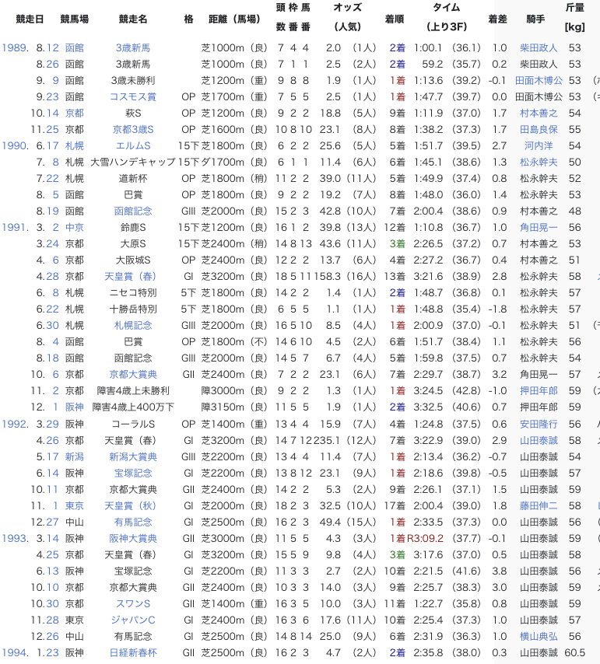600x664 pixels.
Task: Select the 競馬場 column header
Action: [75, 19]
